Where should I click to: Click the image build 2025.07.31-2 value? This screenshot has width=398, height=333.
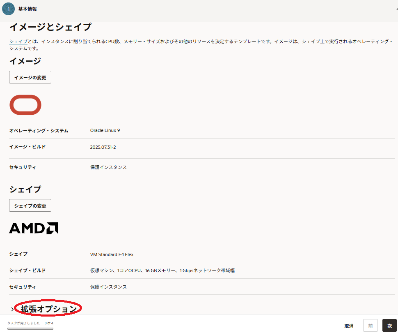pyautogui.click(x=103, y=147)
